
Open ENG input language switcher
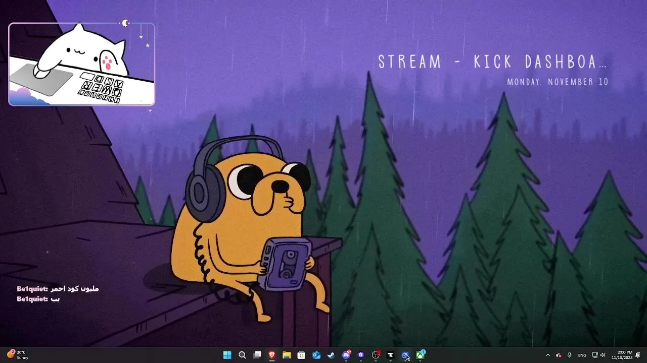coord(582,355)
